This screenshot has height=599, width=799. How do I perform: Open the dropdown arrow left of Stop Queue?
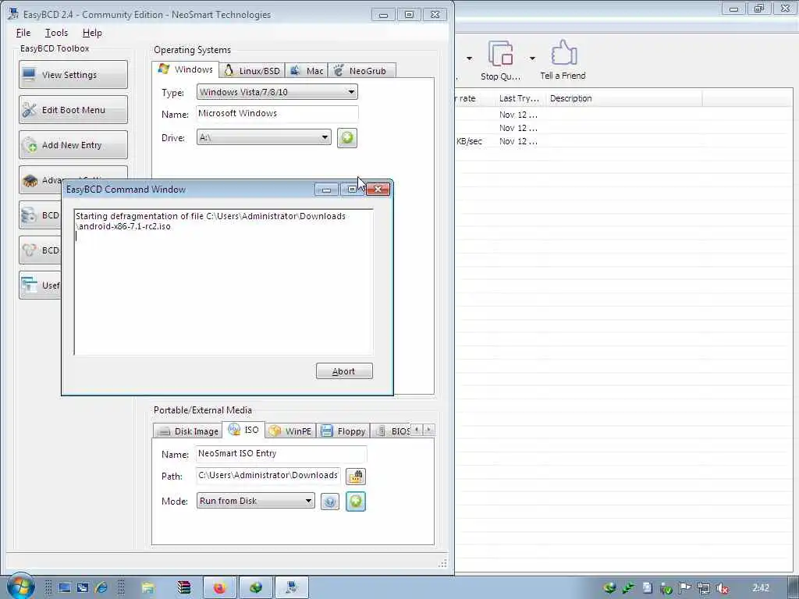pos(469,58)
